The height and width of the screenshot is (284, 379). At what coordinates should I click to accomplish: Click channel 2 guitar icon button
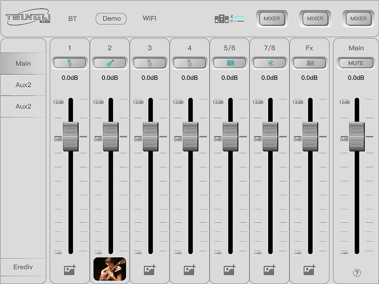[x=110, y=63]
